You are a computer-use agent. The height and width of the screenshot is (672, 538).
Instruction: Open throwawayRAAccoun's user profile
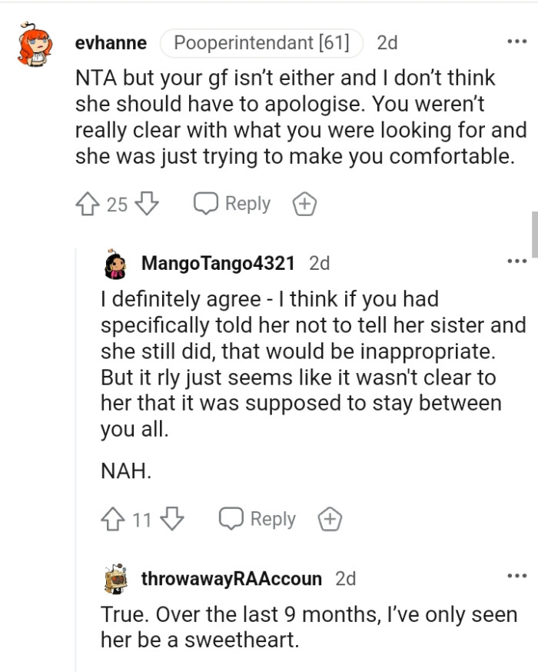(231, 578)
